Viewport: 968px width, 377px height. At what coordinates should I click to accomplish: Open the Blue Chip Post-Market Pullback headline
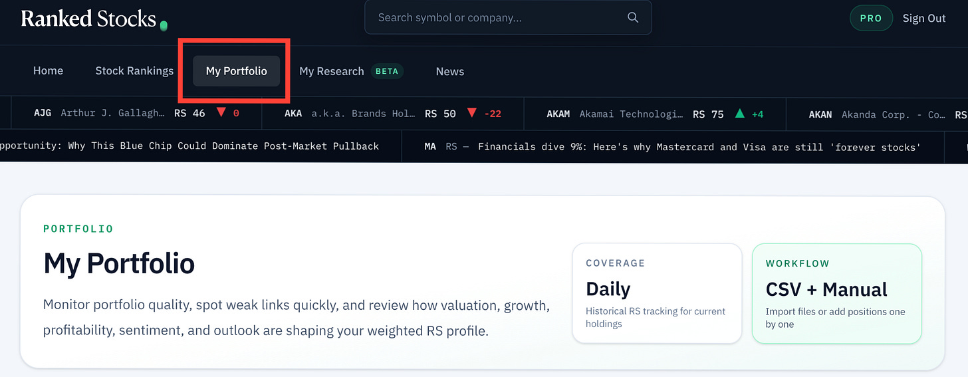[x=189, y=146]
